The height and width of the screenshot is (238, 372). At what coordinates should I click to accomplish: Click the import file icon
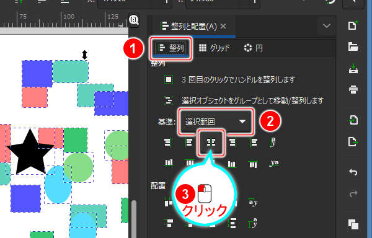[353, 120]
